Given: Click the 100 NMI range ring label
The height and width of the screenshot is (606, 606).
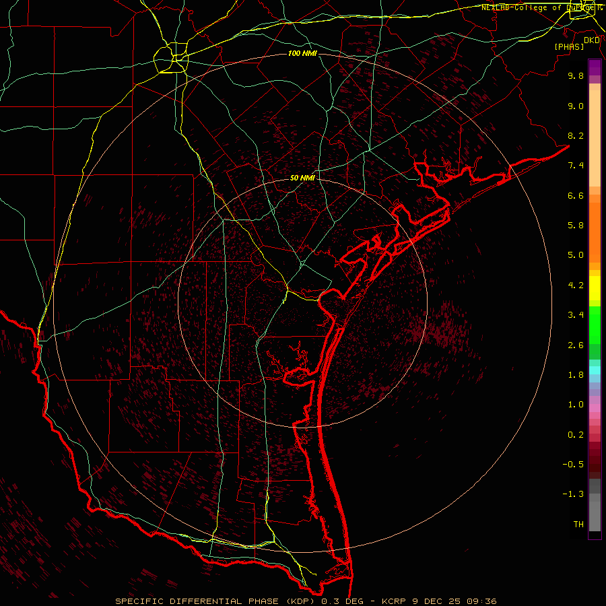Looking at the screenshot, I should (x=302, y=53).
